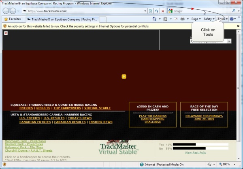Close the add-on information bar
Screen dimensions: 243x169
(239, 26)
